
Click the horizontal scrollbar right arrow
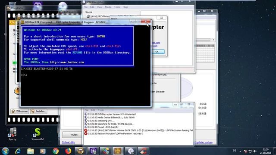(213, 40)
